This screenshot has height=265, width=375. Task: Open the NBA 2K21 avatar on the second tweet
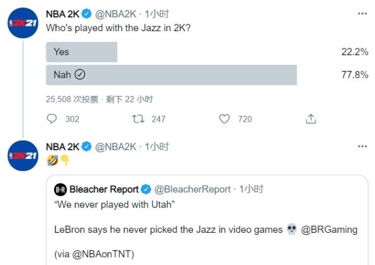22,156
